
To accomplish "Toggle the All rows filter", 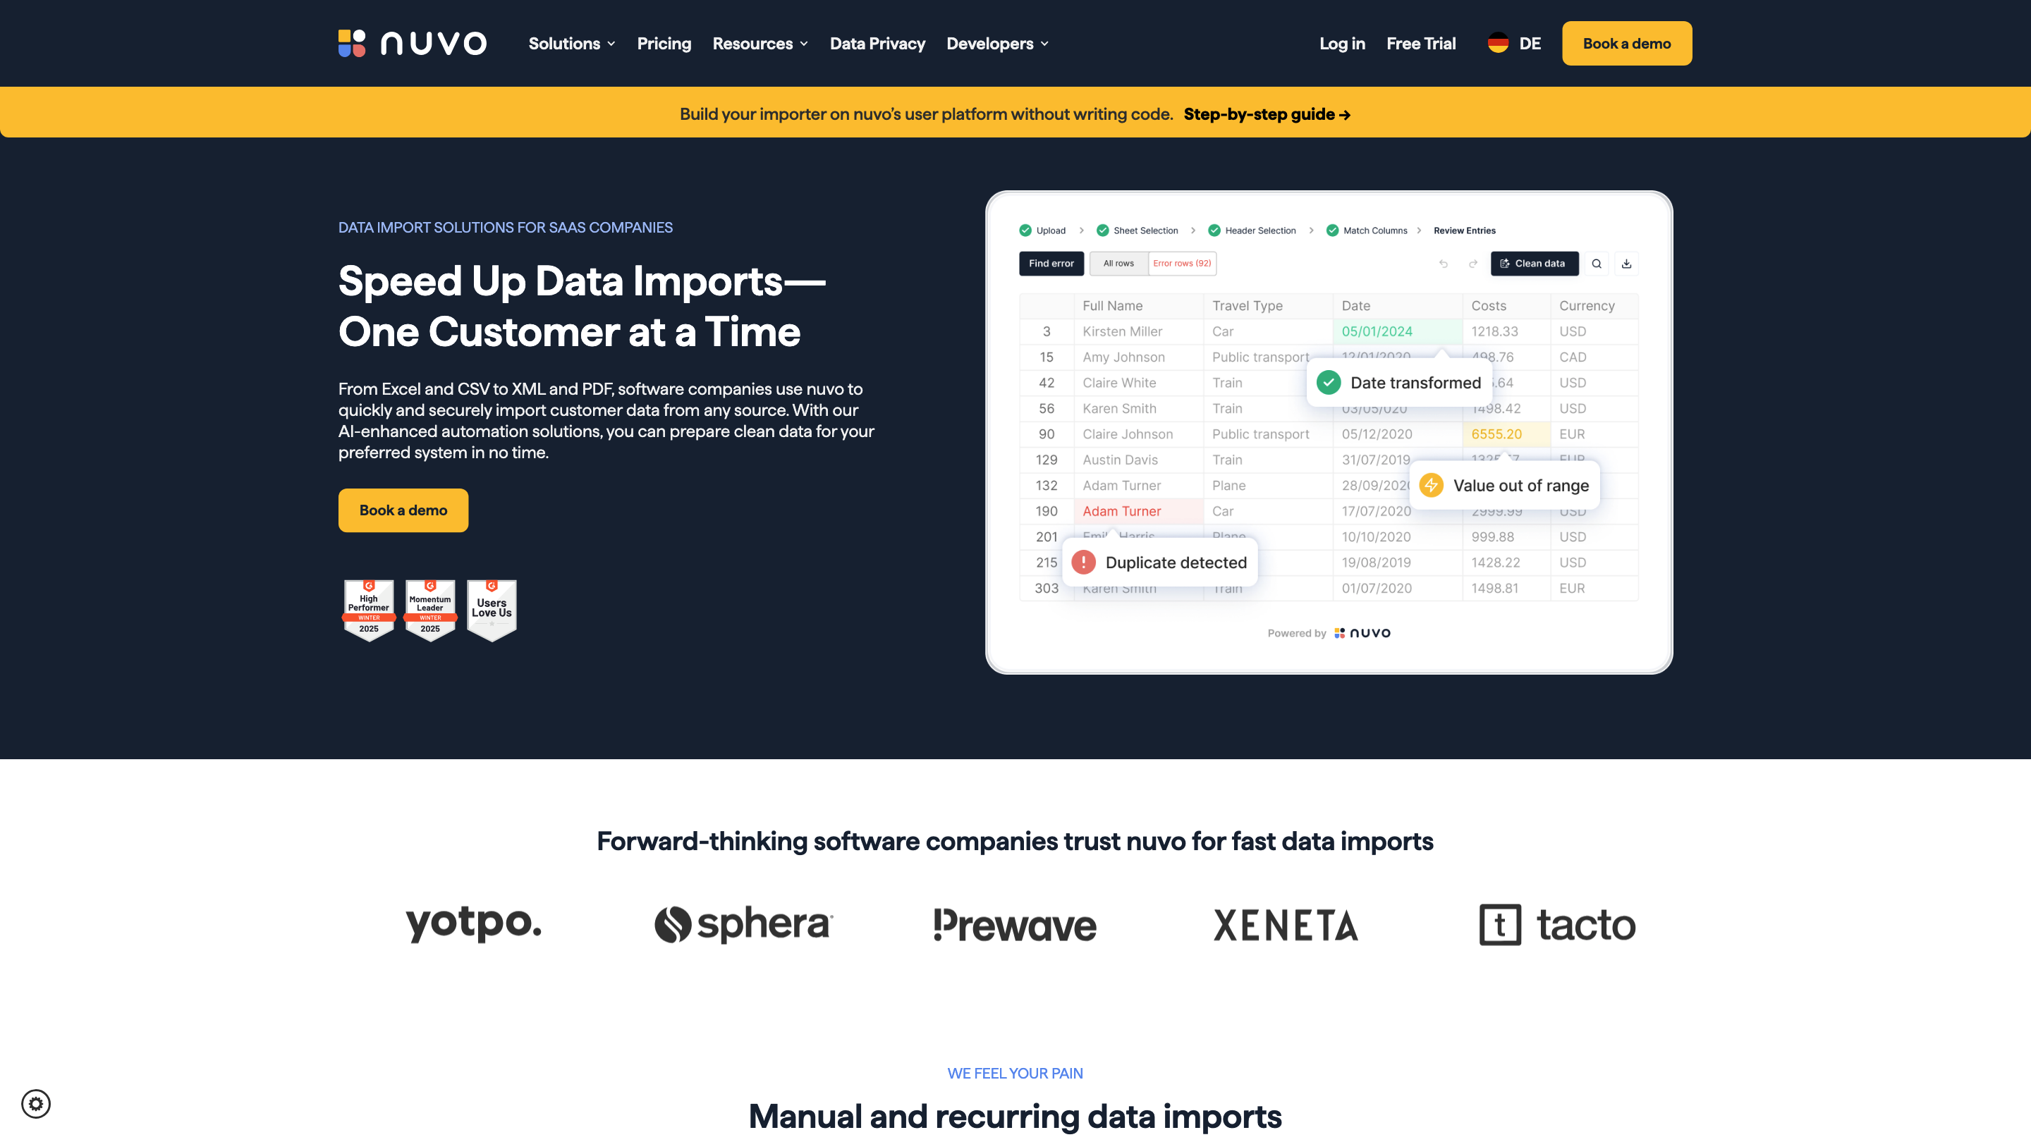I will click(1118, 263).
